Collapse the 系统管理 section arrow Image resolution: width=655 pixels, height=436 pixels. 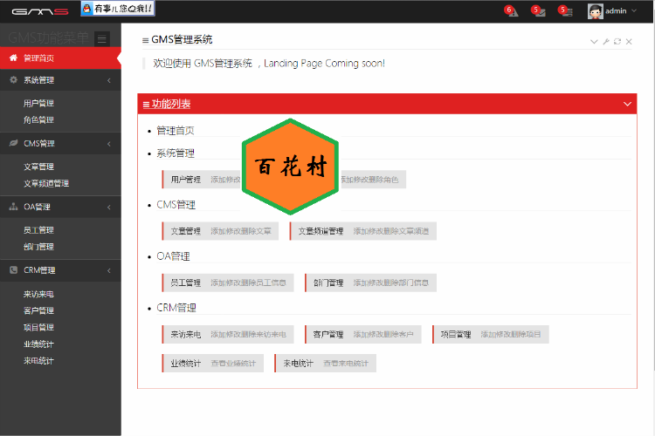(109, 80)
